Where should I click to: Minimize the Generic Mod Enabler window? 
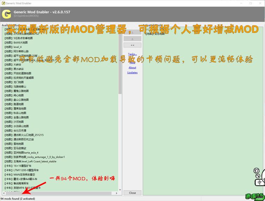pos(241,3)
